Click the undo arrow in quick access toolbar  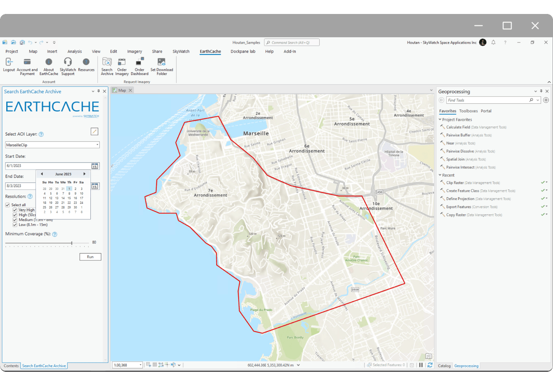tap(30, 42)
